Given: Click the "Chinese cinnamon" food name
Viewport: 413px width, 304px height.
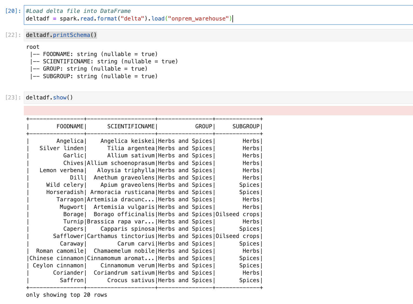Looking at the screenshot, I should (x=56, y=258).
